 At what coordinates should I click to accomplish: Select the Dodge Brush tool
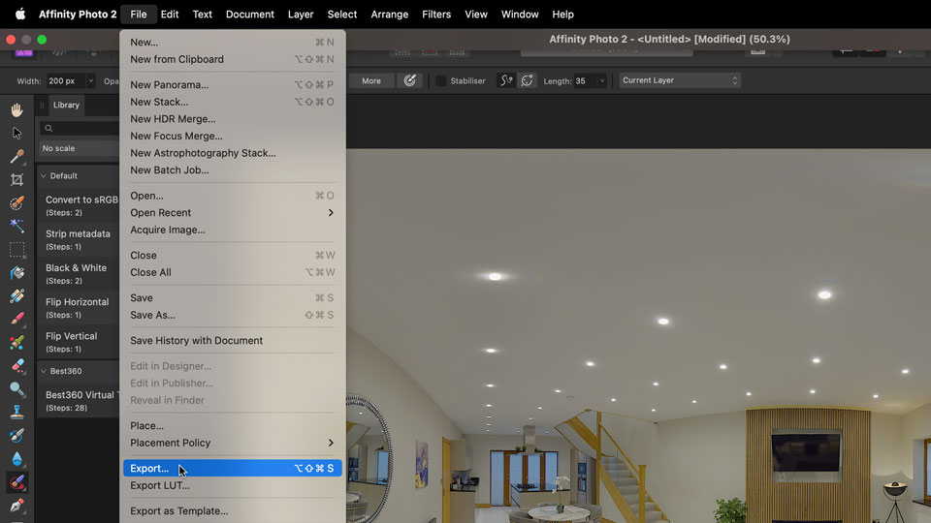coord(16,389)
